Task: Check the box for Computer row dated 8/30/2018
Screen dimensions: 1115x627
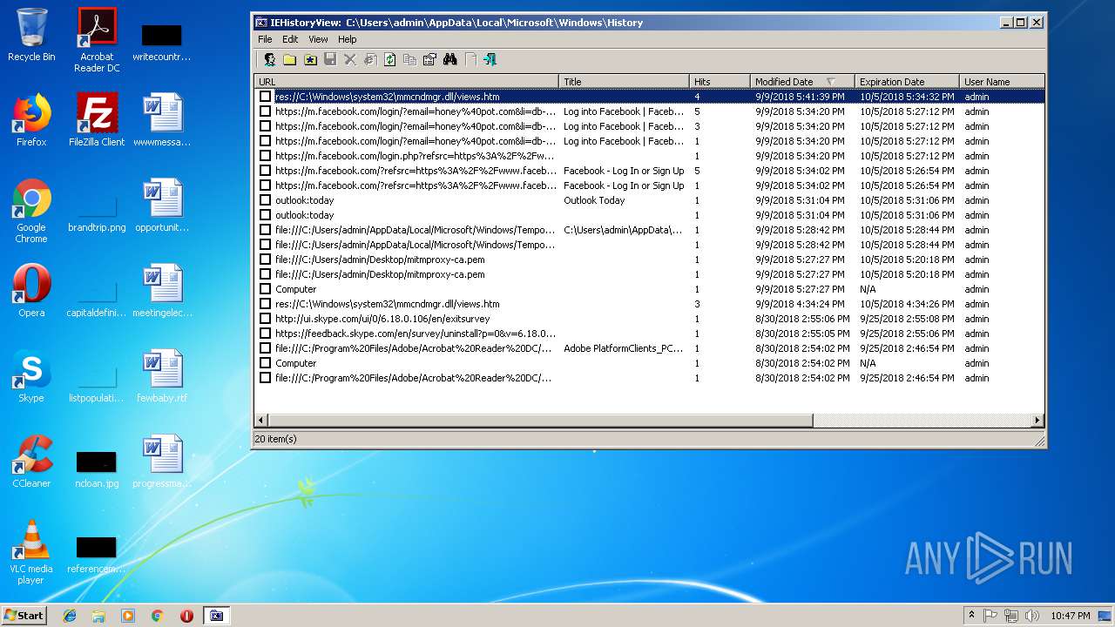Action: [266, 363]
